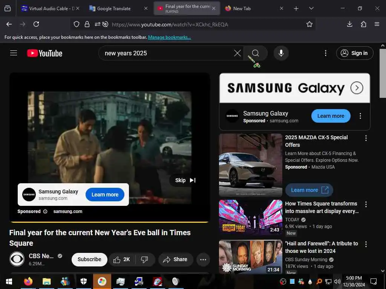Run the search with the magnifier button
The height and width of the screenshot is (289, 386).
pos(256,53)
